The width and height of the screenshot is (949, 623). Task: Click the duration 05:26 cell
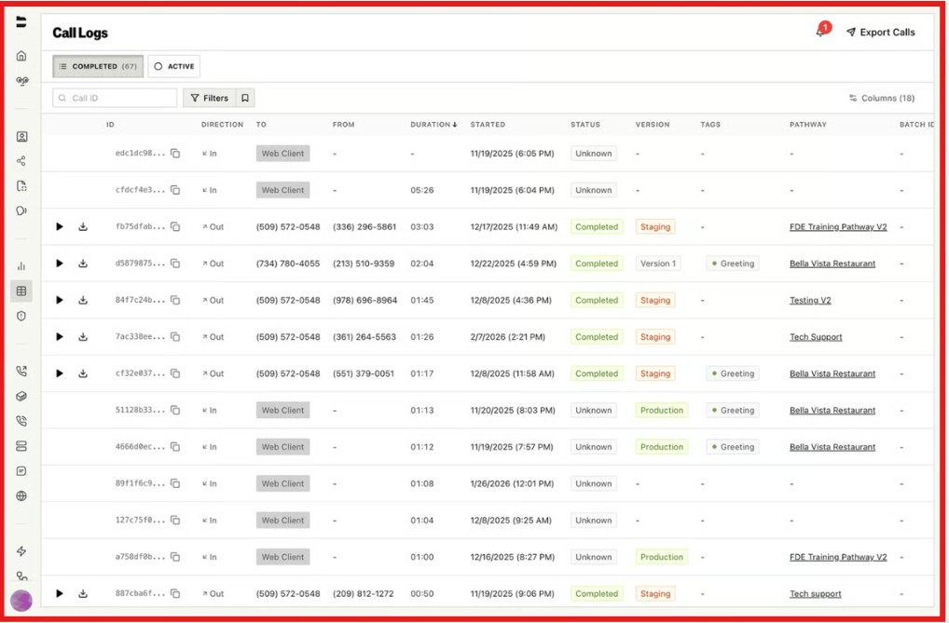[422, 190]
